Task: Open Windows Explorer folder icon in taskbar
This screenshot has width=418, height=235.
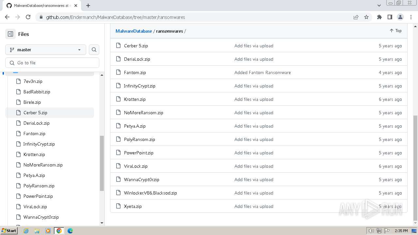Action: [37, 231]
